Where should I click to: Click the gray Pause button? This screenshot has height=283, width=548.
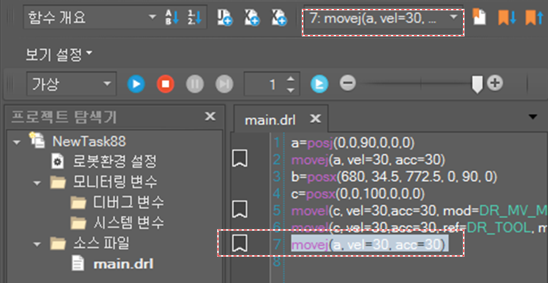(x=195, y=84)
